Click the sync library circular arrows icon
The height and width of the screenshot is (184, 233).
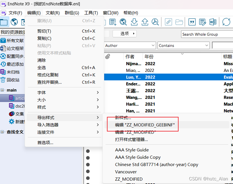coord(226,22)
